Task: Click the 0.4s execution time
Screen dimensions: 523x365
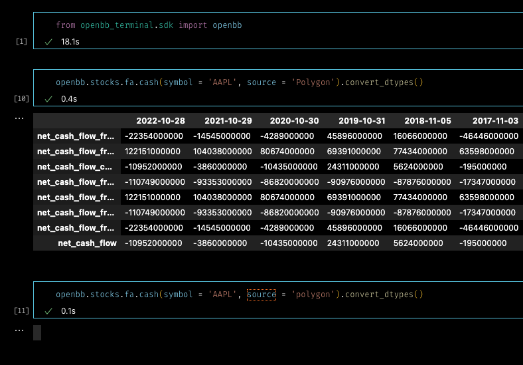Action: pos(69,99)
